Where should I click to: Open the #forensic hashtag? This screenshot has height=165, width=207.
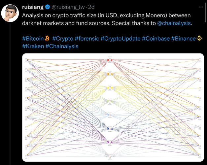87,39
